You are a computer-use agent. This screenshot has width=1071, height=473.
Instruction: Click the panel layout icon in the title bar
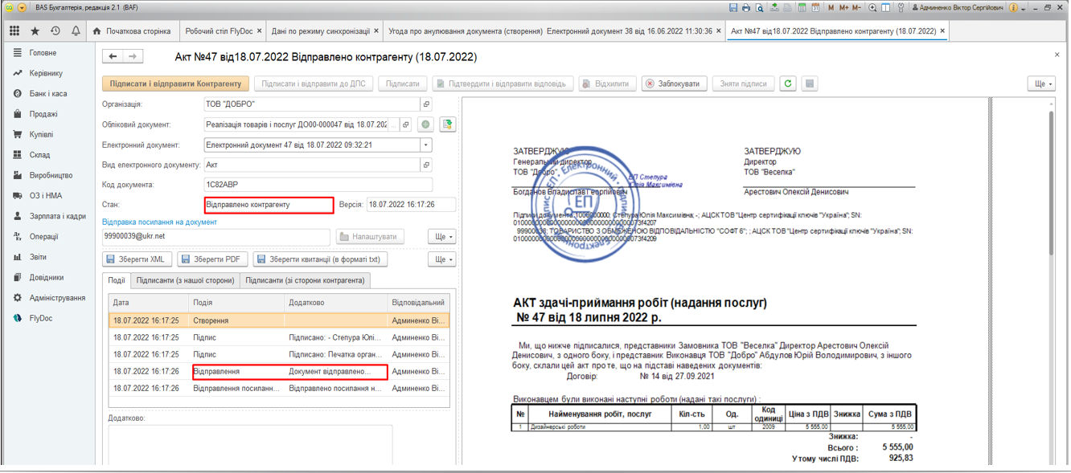885,8
